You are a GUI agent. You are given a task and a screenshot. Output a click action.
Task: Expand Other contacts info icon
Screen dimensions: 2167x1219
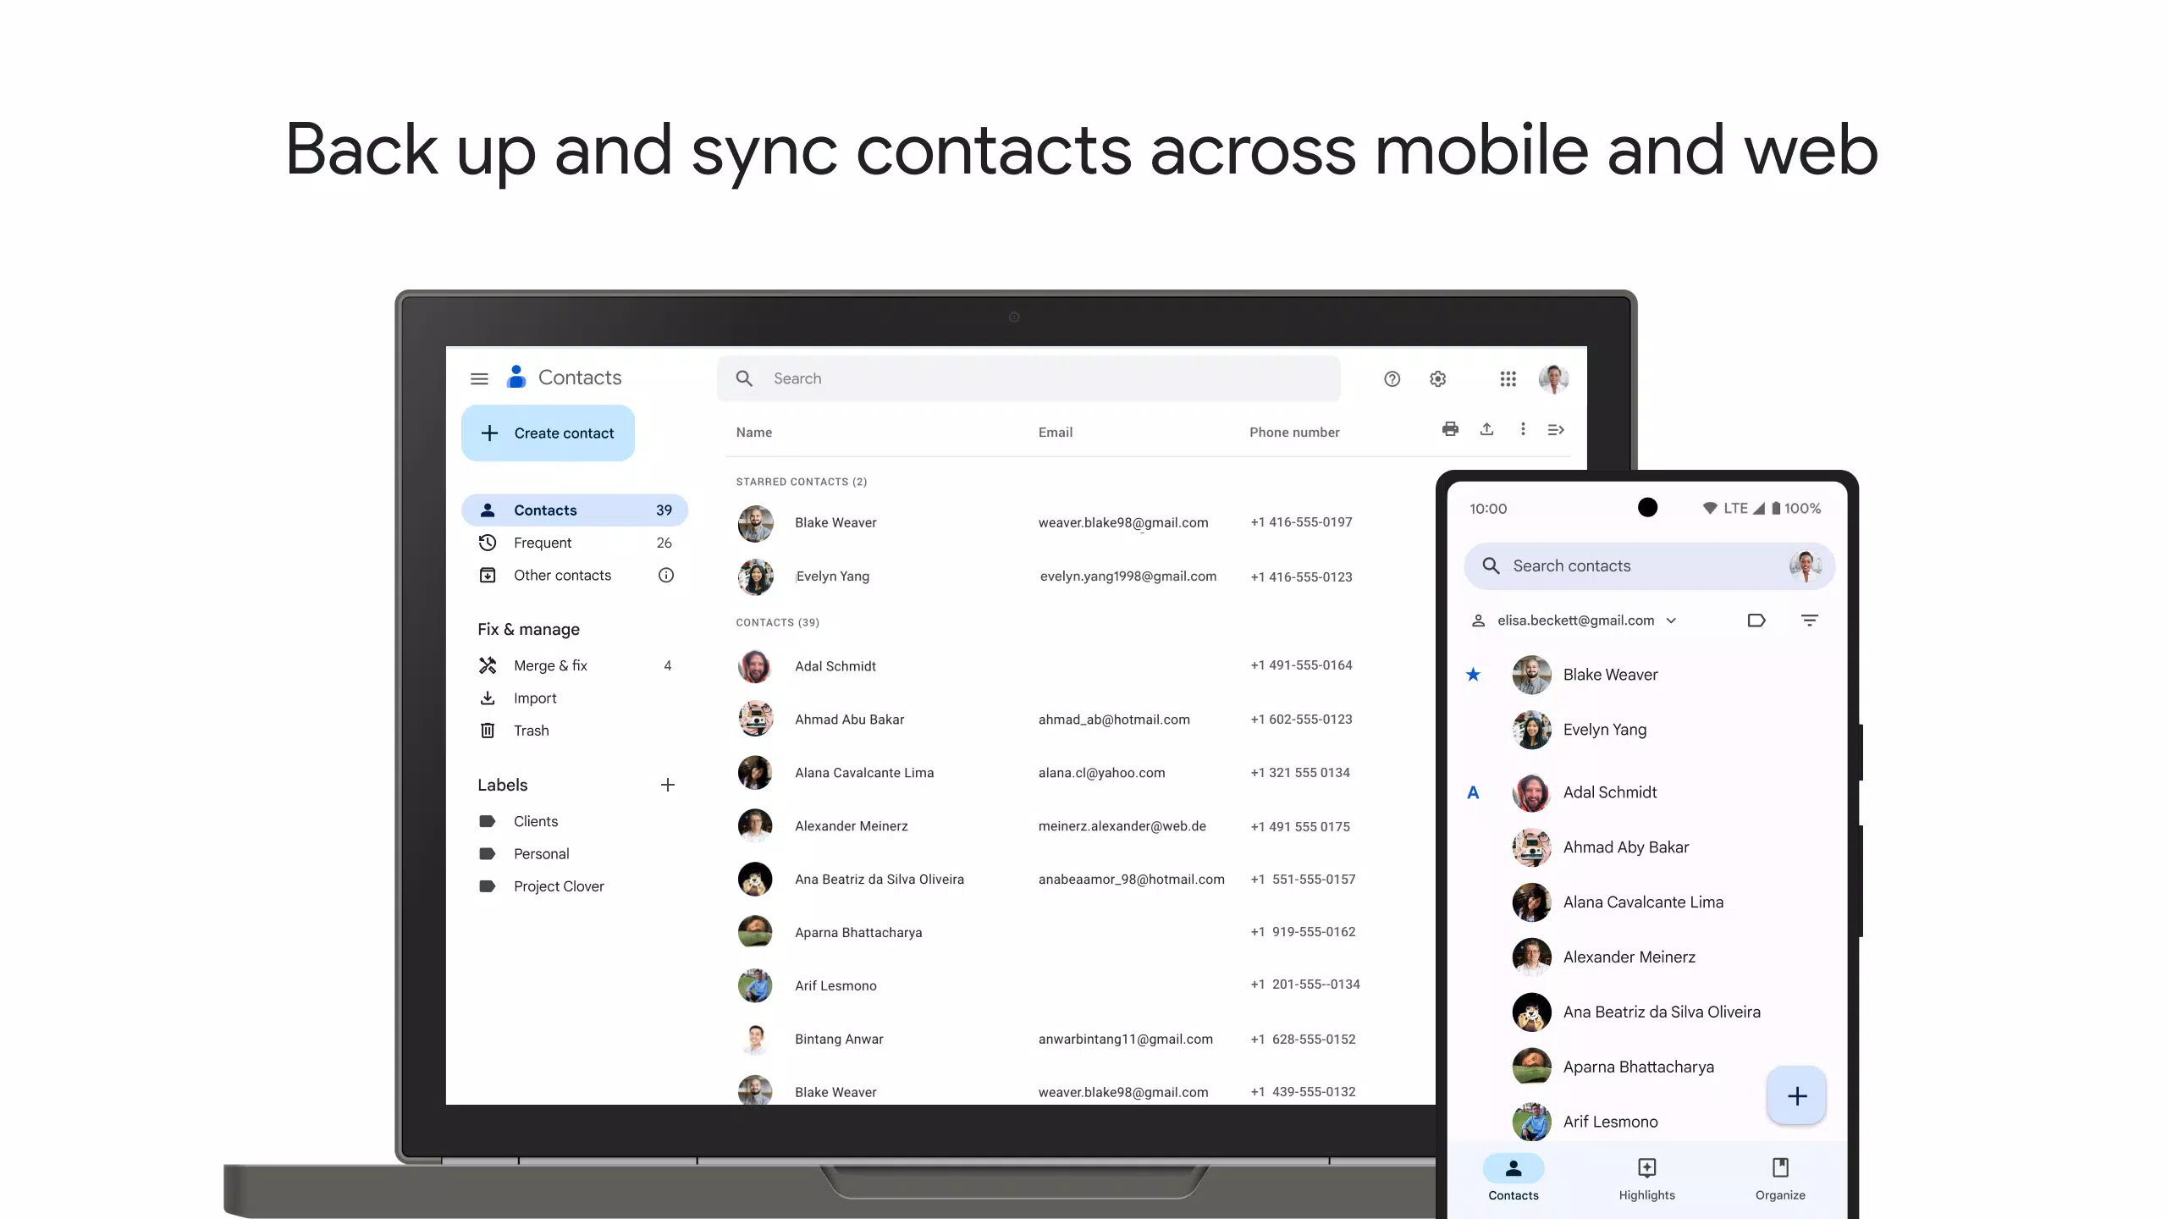667,575
